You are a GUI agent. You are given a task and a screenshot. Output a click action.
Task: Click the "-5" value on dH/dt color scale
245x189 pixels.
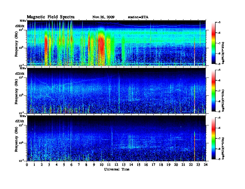pyautogui.click(x=219, y=22)
